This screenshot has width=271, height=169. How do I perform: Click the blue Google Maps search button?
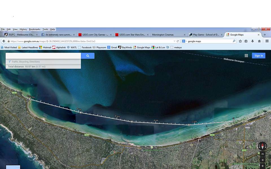[88, 56]
